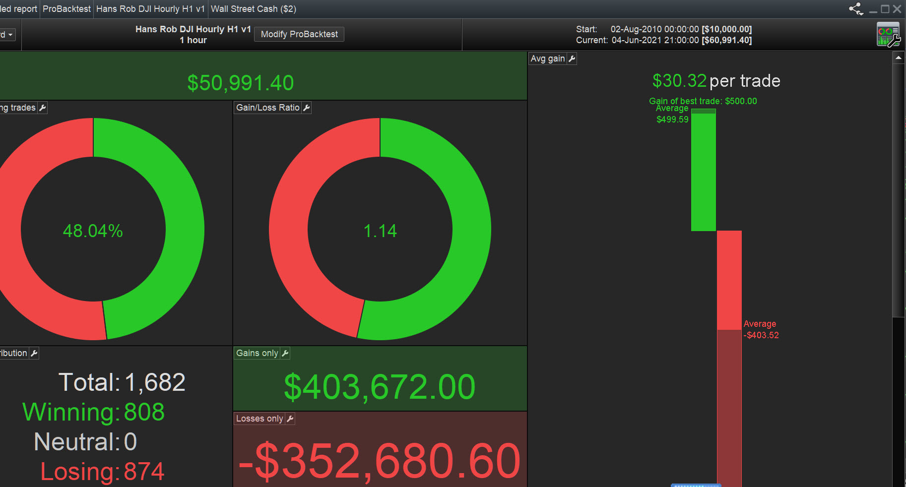Viewport: 906px width, 487px height.
Task: Click the Current date 04-Jun-2021 line
Action: coord(664,40)
